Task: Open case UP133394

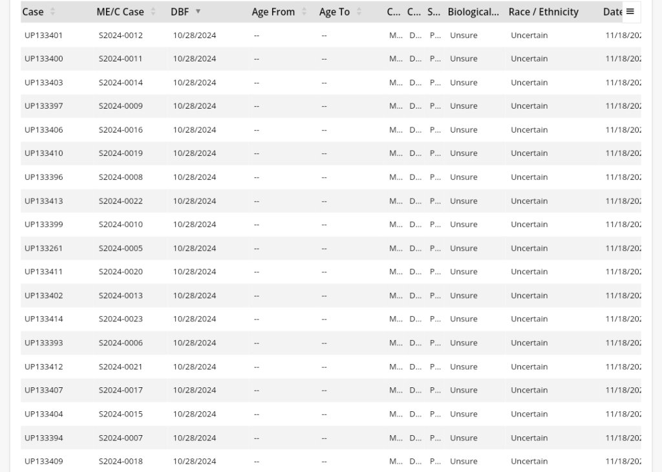Action: [x=44, y=438]
